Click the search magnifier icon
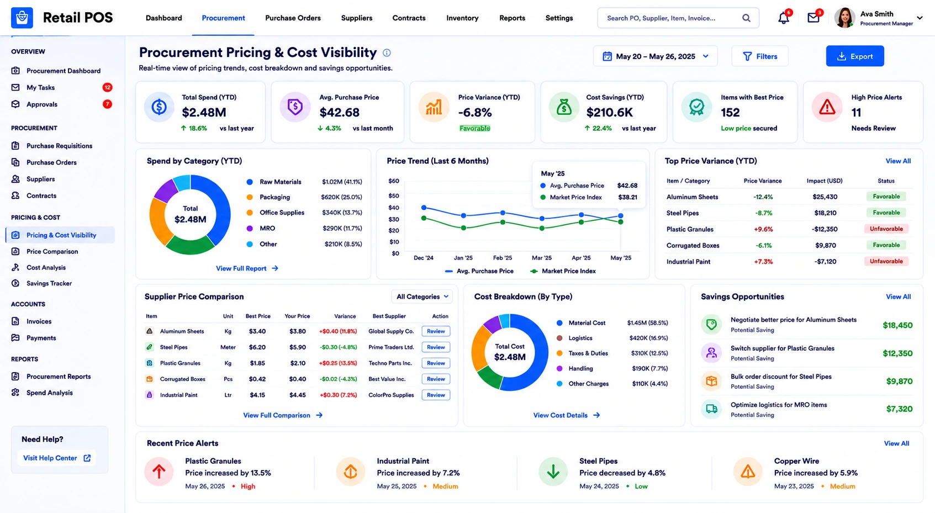This screenshot has width=935, height=513. tap(746, 18)
